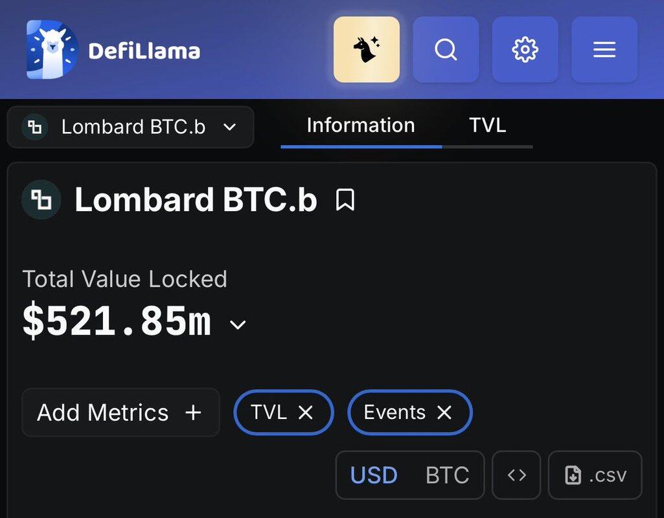Screen dimensions: 664x518
Task: Switch chart denomination to USD
Action: pyautogui.click(x=374, y=475)
